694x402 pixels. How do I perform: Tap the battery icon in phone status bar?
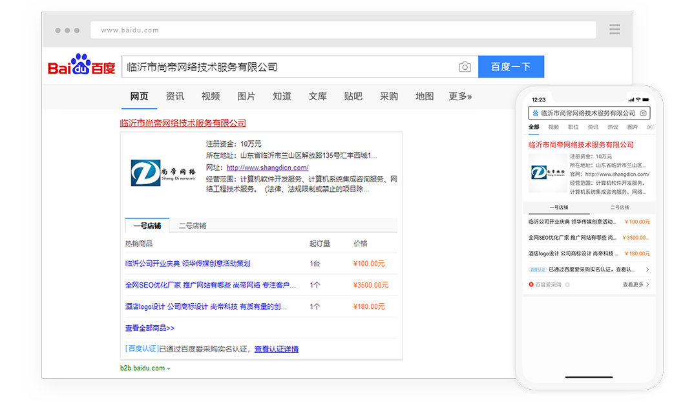click(646, 100)
